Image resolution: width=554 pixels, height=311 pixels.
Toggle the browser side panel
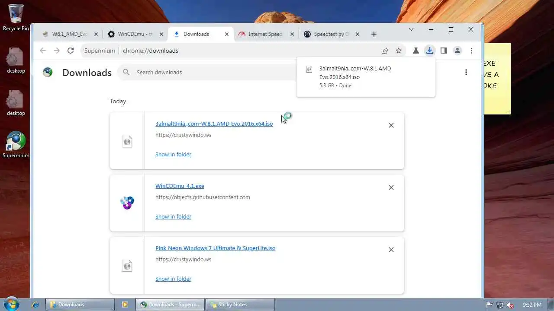click(x=443, y=51)
